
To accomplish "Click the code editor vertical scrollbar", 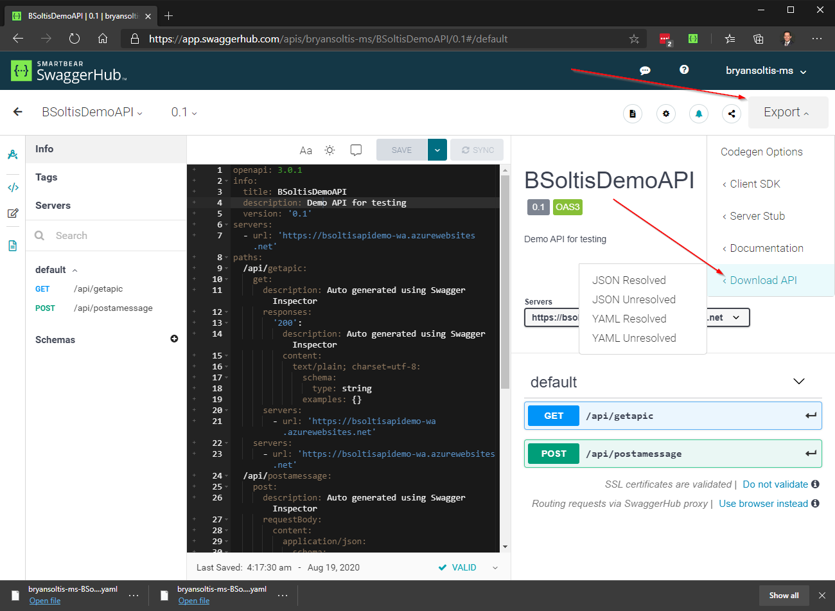I will pos(505,283).
